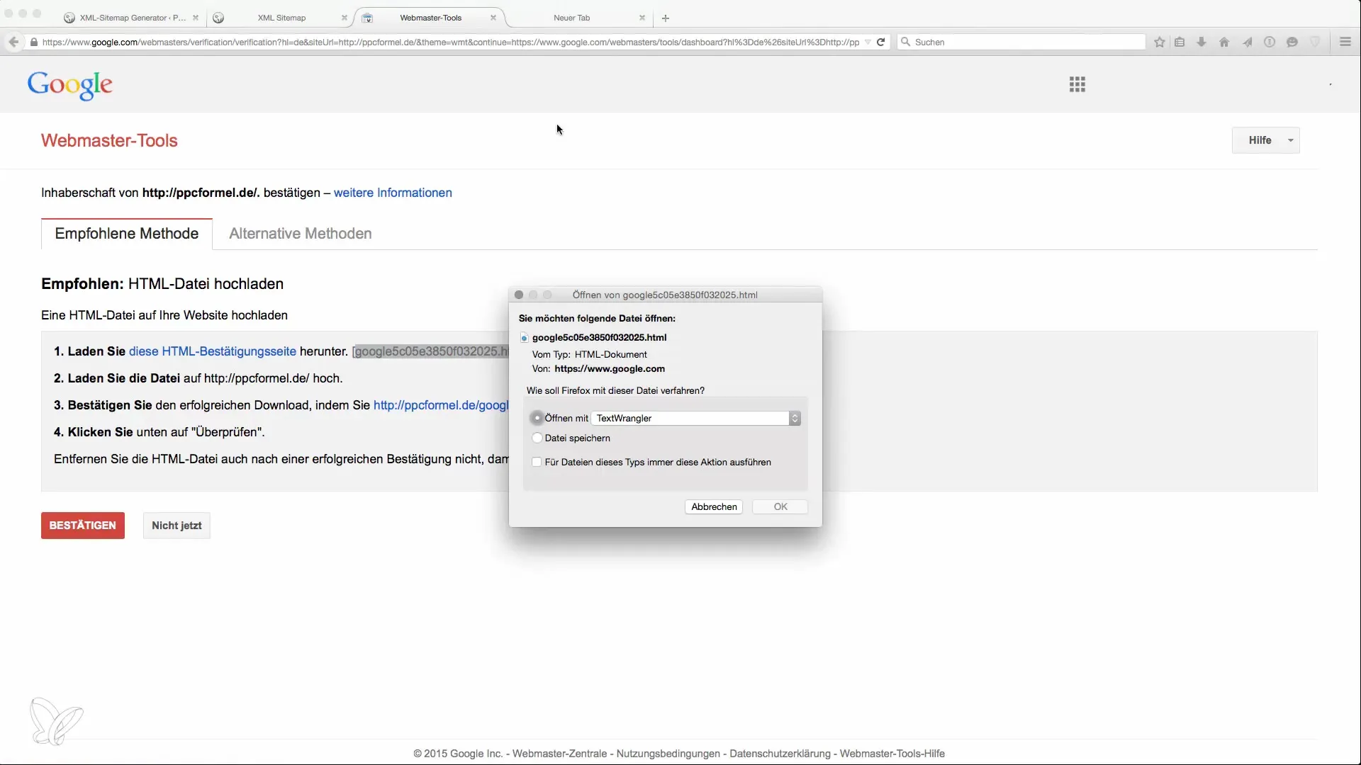Open Webmaster-Tools-Hilfe footer link
The width and height of the screenshot is (1361, 765).
coord(892,754)
